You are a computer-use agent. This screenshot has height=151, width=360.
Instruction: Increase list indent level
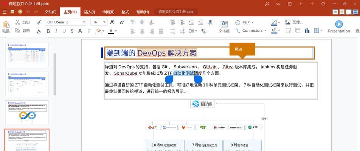click(x=191, y=22)
